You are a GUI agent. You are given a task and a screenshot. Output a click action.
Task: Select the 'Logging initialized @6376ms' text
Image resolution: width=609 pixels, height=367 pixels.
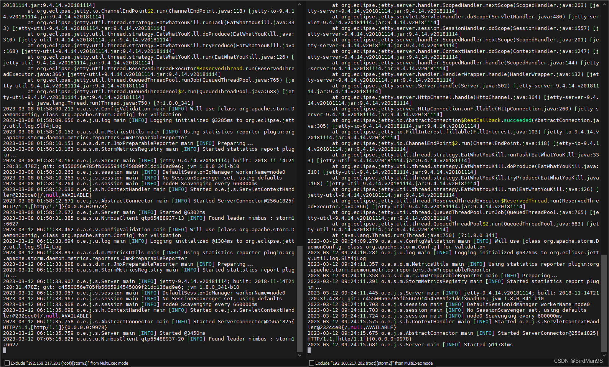point(496,252)
